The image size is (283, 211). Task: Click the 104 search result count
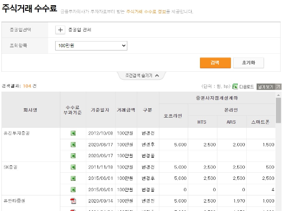click(27, 86)
